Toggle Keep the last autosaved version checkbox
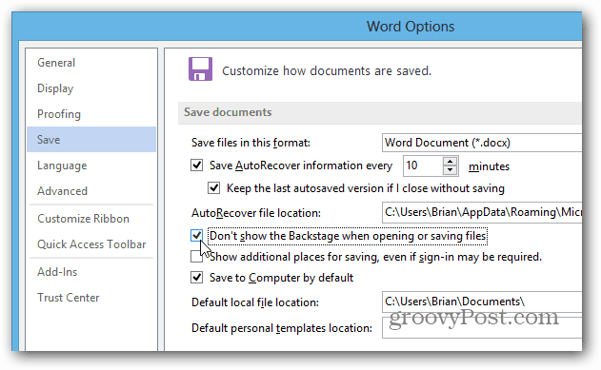The width and height of the screenshot is (601, 370). [214, 188]
